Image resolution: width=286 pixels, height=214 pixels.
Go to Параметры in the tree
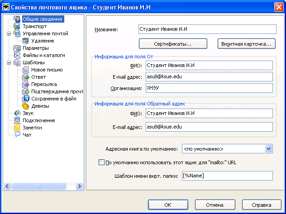36,48
